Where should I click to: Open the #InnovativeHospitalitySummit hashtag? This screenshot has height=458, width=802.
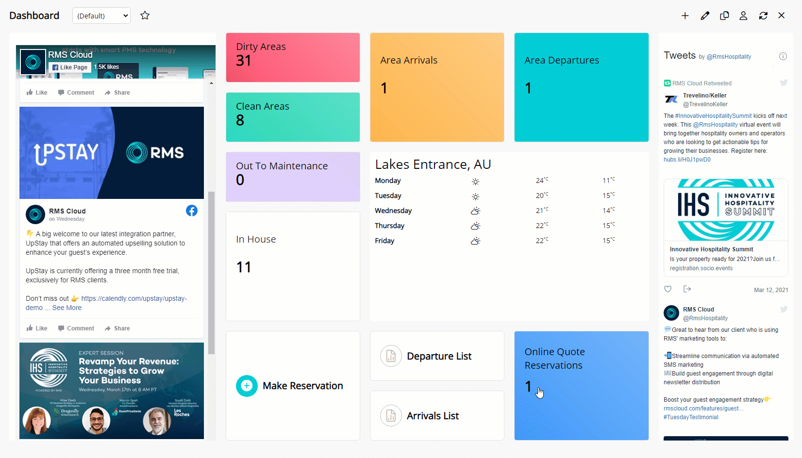[x=713, y=116]
